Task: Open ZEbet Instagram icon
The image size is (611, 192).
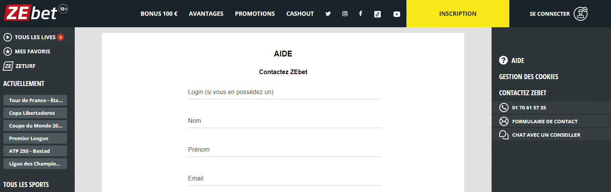Action: coord(345,14)
